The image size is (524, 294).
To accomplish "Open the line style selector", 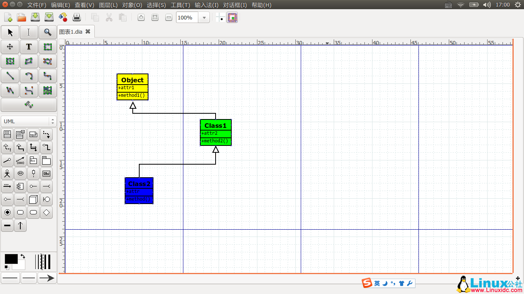I will point(29,278).
